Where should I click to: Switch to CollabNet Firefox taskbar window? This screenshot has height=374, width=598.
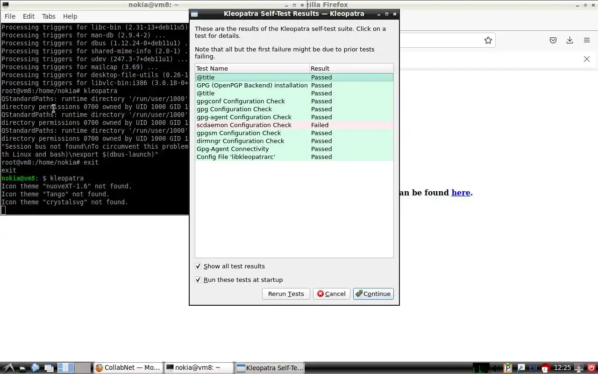pyautogui.click(x=128, y=368)
